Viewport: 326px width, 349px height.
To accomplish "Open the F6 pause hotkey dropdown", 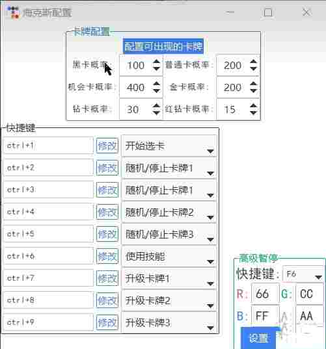I will 303,274.
